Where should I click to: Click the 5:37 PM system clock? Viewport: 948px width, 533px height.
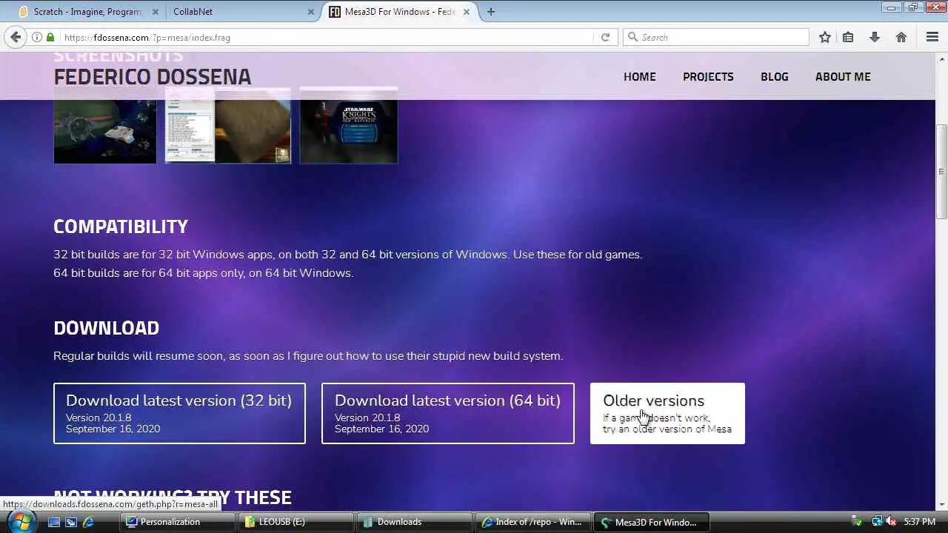(919, 522)
